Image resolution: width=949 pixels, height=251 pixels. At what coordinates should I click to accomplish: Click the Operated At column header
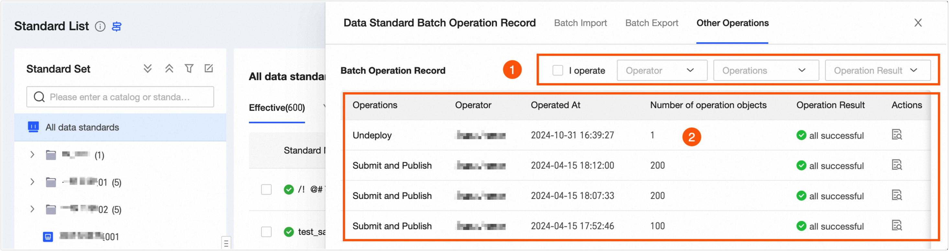click(x=555, y=105)
